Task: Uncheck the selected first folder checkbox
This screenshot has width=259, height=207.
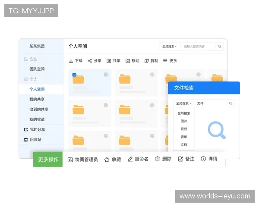Action: click(74, 75)
